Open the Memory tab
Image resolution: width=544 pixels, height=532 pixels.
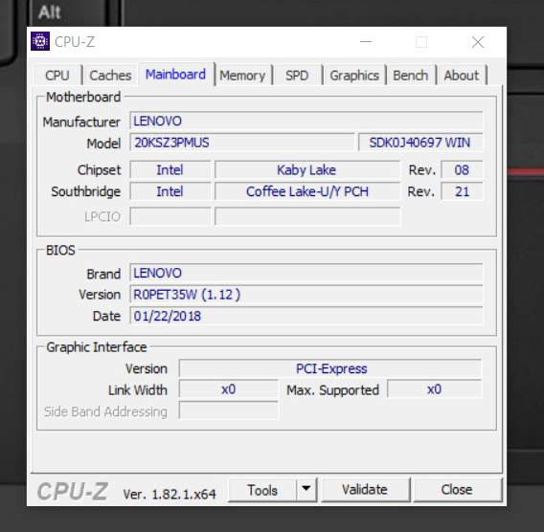pos(242,76)
